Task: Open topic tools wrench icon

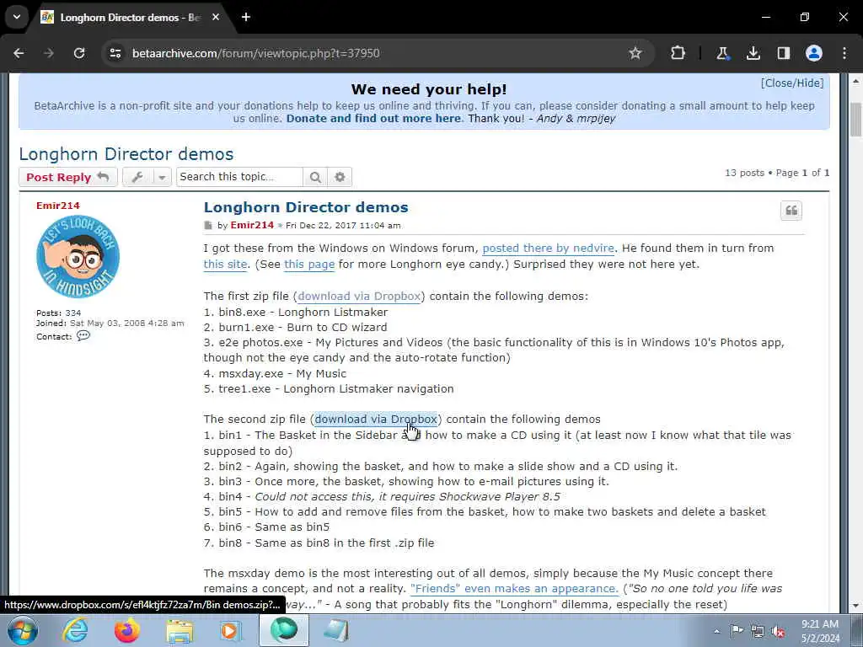Action: 137,177
